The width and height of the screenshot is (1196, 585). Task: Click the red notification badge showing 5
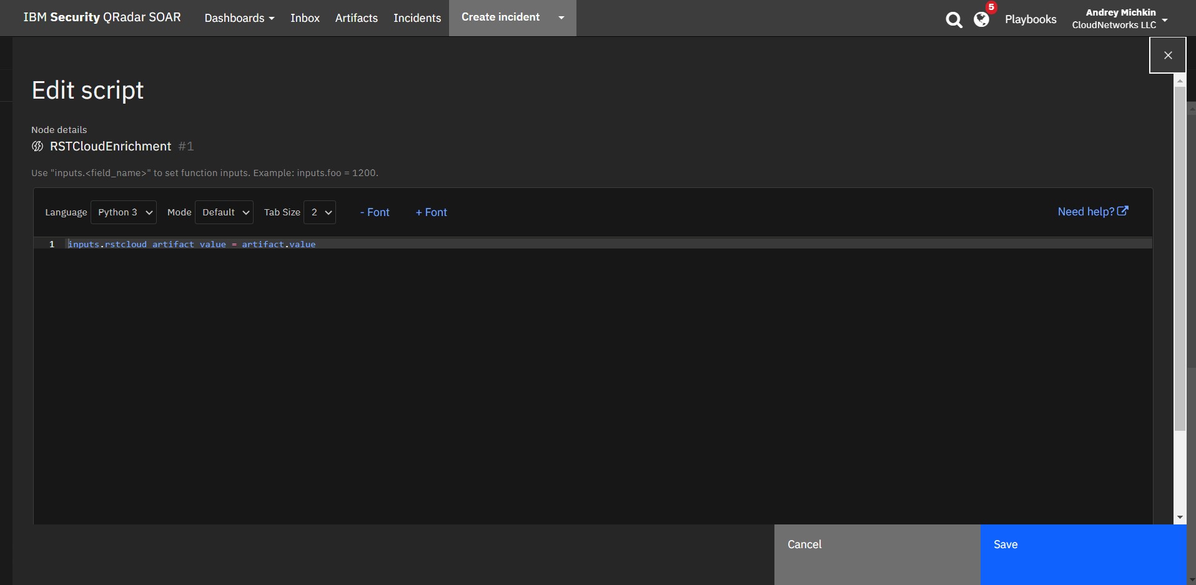pyautogui.click(x=991, y=7)
